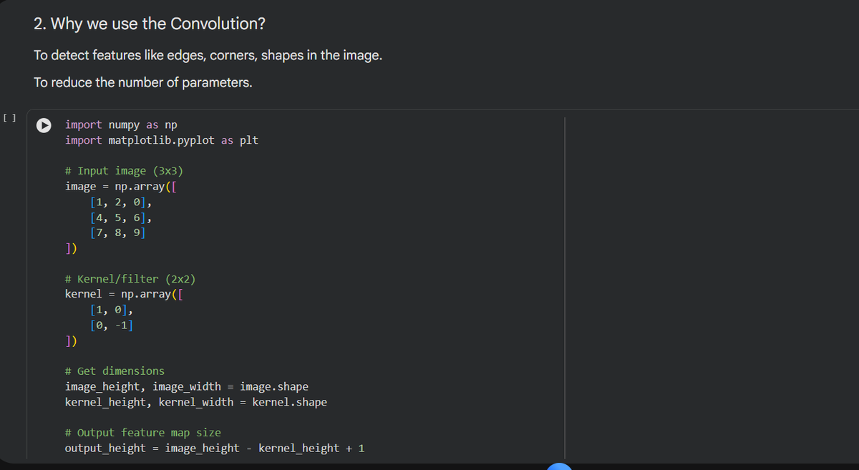Click the line 'image = np.array(['
Image resolution: width=859 pixels, height=470 pixels.
click(121, 186)
